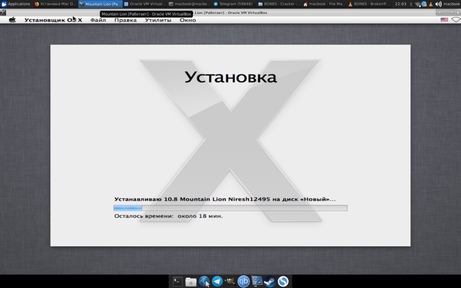This screenshot has height=288, width=461.
Task: Open the home folder from the dock
Action: pos(191,282)
